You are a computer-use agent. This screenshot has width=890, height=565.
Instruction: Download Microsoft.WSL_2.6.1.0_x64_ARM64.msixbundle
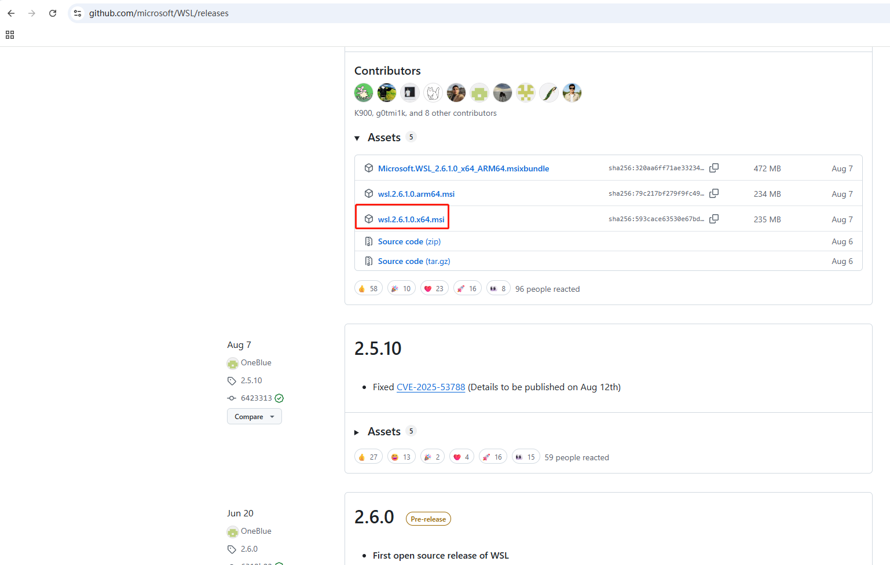[x=463, y=168]
